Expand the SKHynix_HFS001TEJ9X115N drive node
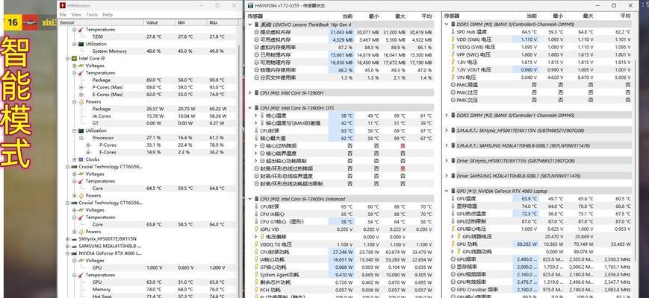649x298 pixels. pyautogui.click(x=67, y=239)
